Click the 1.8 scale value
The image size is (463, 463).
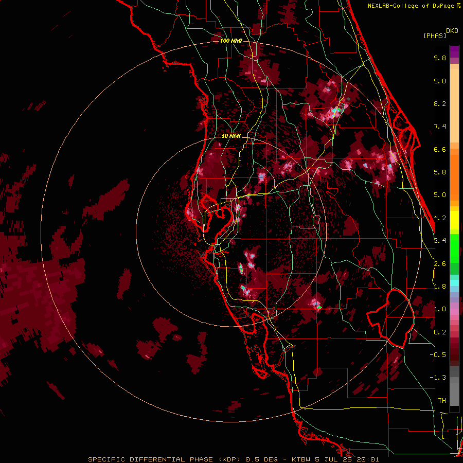pos(440,286)
